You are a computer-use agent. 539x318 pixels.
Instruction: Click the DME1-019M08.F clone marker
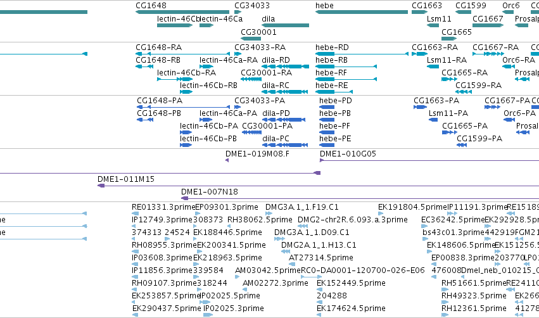(x=227, y=160)
